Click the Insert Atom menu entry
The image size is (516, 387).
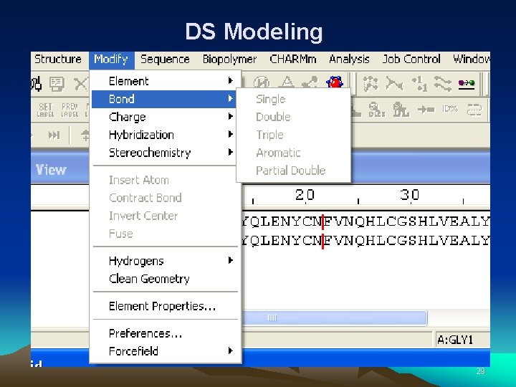point(165,181)
